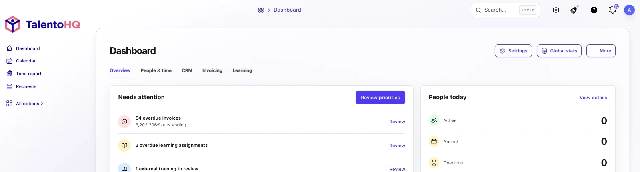The image size is (640, 172).
Task: Open the More options button
Action: point(601,51)
